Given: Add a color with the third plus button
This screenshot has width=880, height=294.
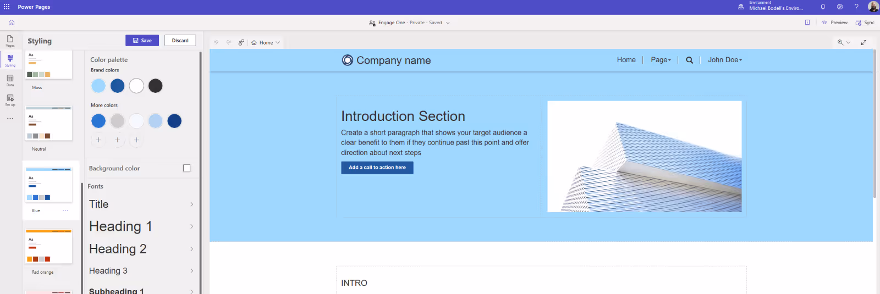Looking at the screenshot, I should [x=136, y=140].
